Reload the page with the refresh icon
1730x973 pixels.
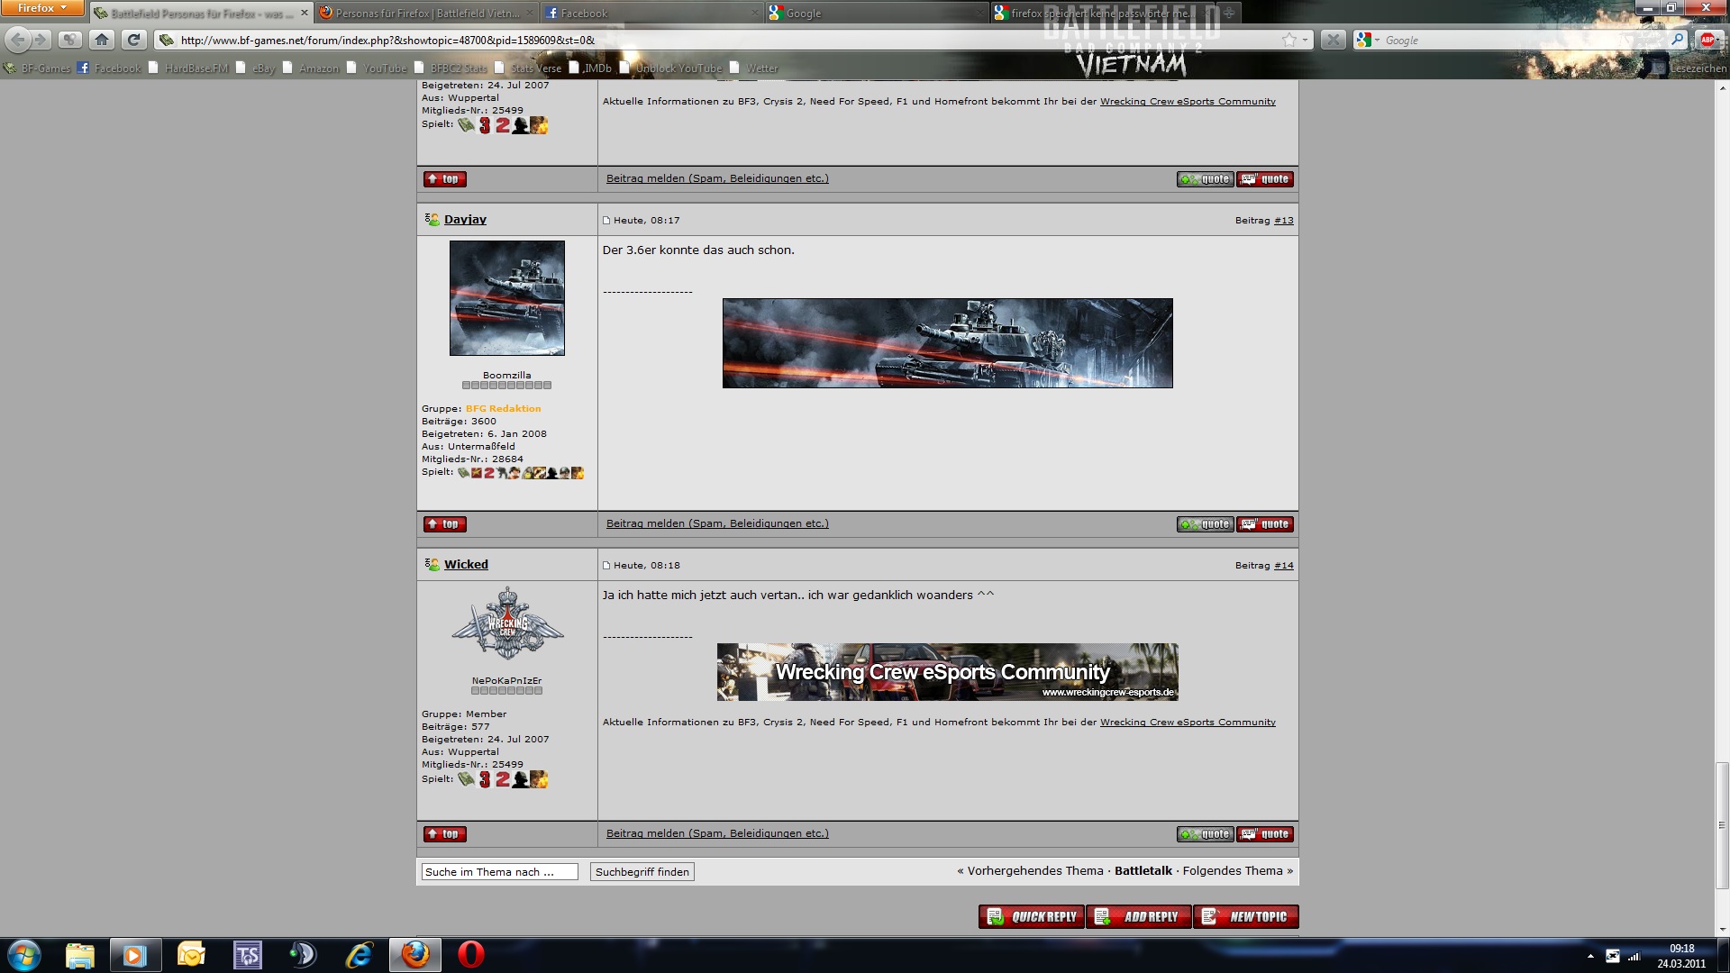tap(133, 40)
